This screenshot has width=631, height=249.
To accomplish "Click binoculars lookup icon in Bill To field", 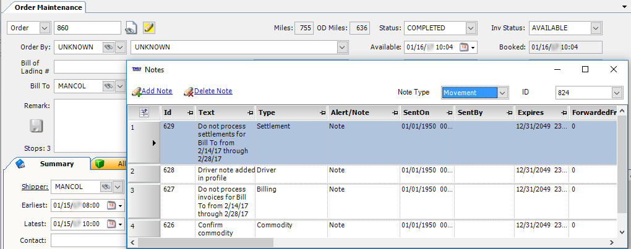I will click(108, 86).
